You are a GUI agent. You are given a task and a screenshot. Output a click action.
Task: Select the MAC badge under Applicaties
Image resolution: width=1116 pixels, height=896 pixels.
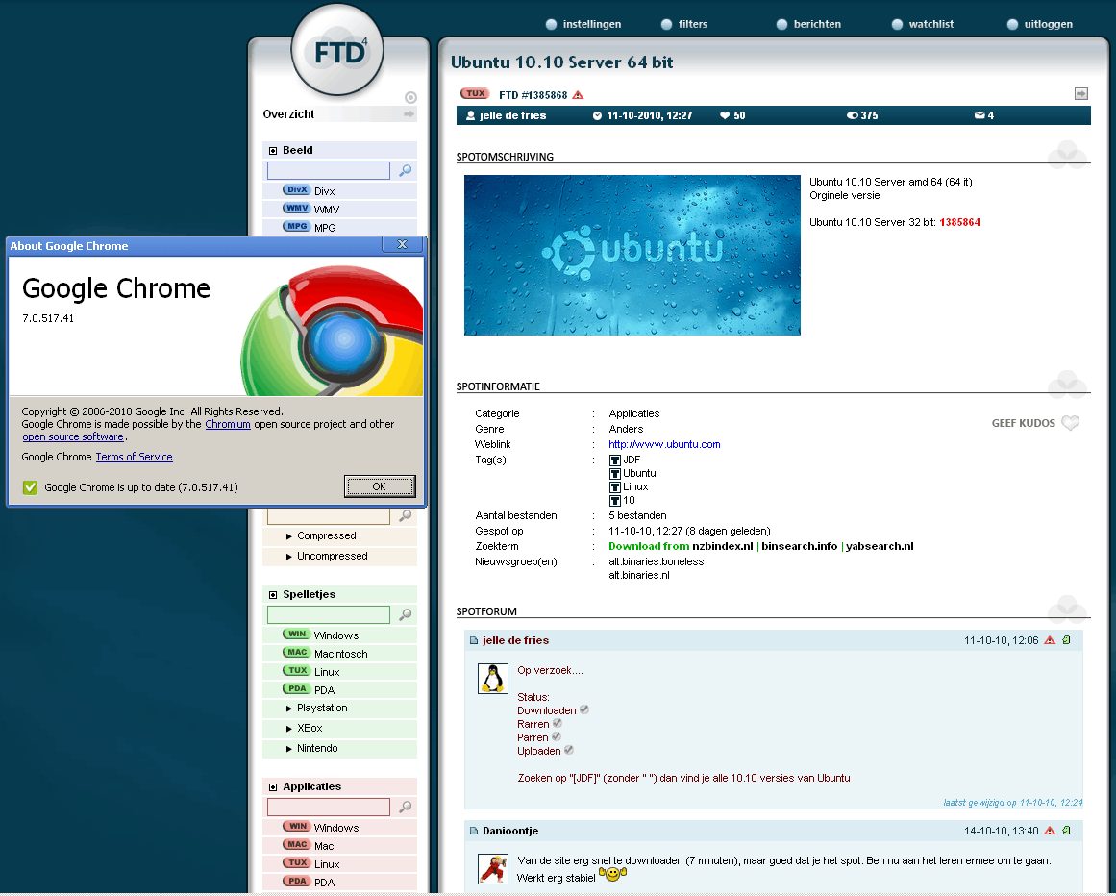point(297,845)
